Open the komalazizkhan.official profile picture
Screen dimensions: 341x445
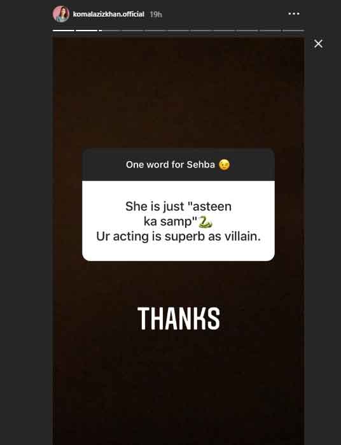(61, 14)
